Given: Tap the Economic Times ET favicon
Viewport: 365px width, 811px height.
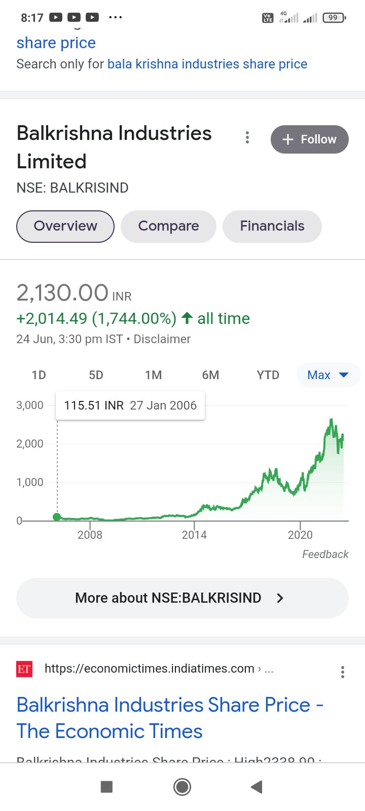Looking at the screenshot, I should tap(24, 669).
